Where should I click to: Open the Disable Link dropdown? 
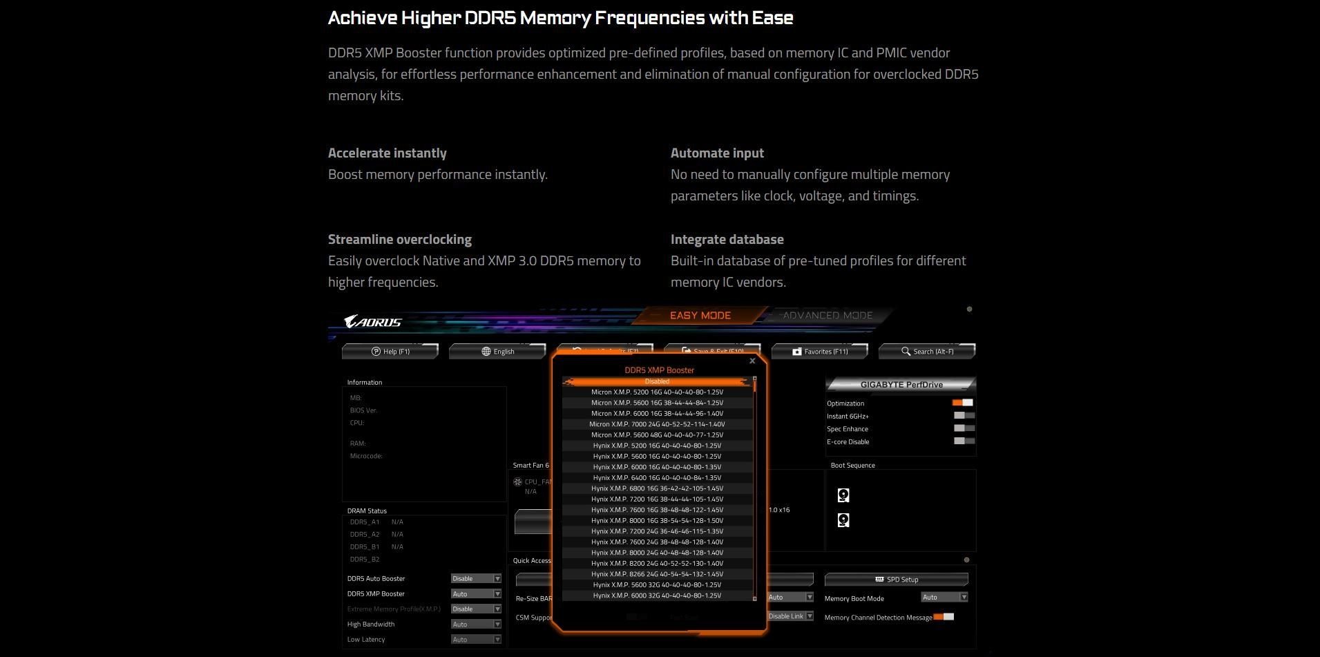tap(791, 616)
